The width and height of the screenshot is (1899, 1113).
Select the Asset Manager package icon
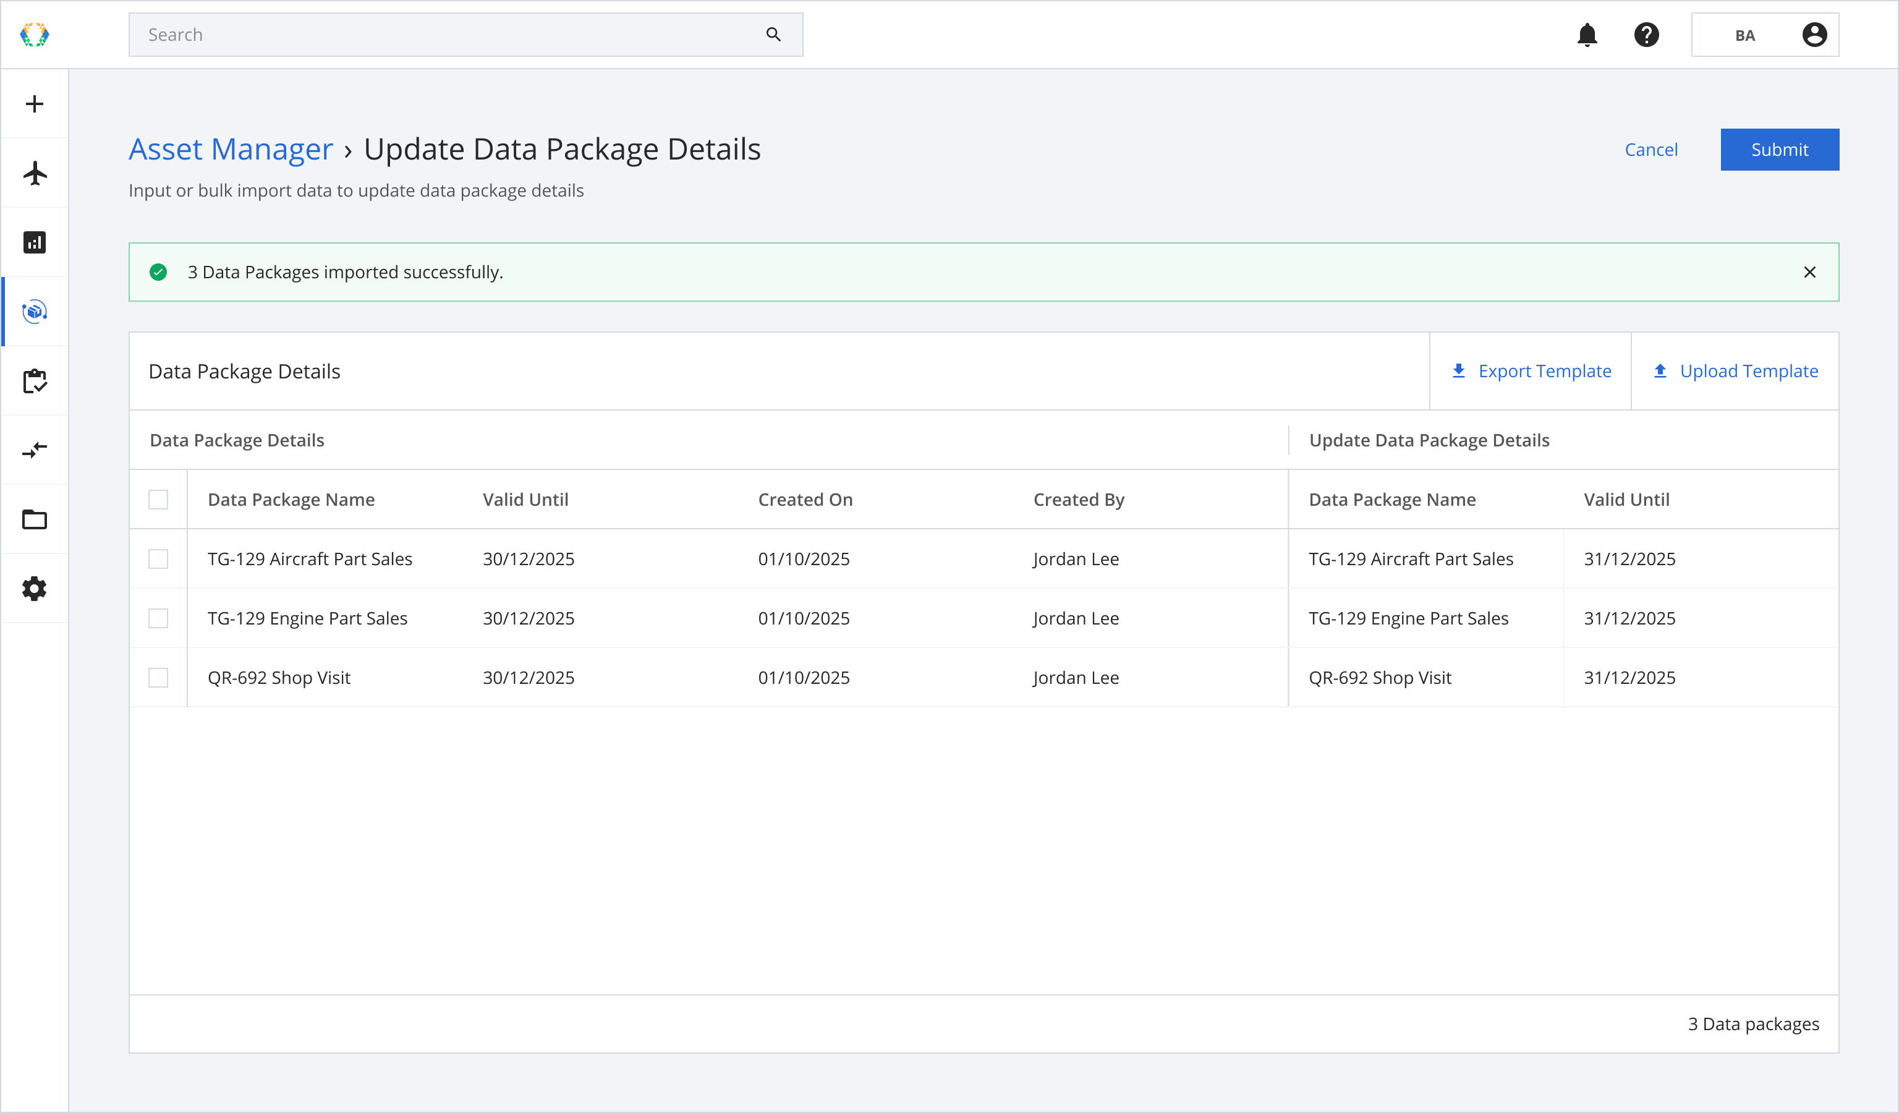[x=35, y=312]
